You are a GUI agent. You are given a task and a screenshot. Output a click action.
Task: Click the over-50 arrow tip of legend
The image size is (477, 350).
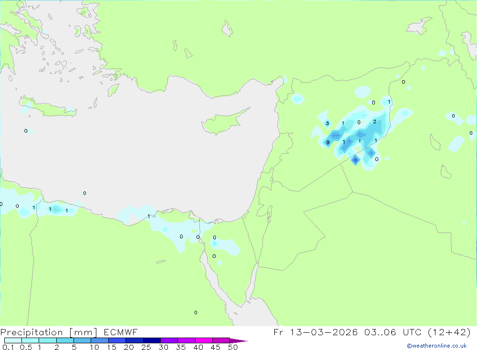238,341
